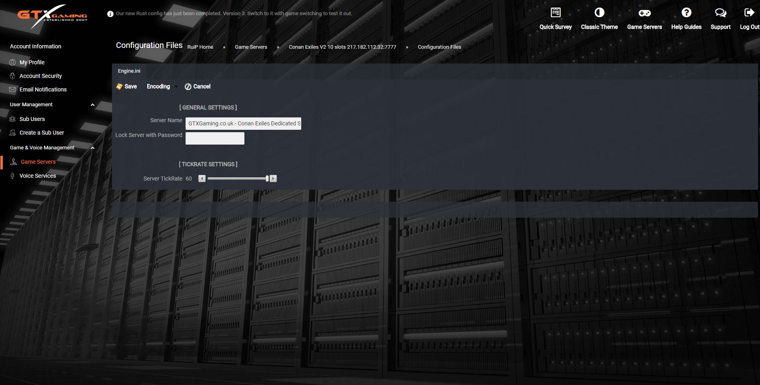Click the Classic Theme label
Screen dimensions: 760x385
tap(599, 27)
